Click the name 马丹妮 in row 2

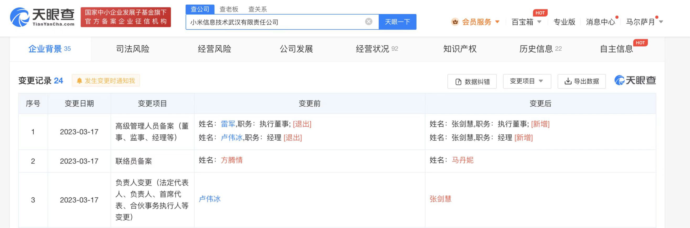click(463, 160)
